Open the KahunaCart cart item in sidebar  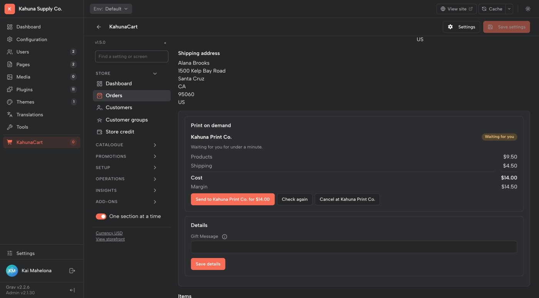pyautogui.click(x=42, y=142)
